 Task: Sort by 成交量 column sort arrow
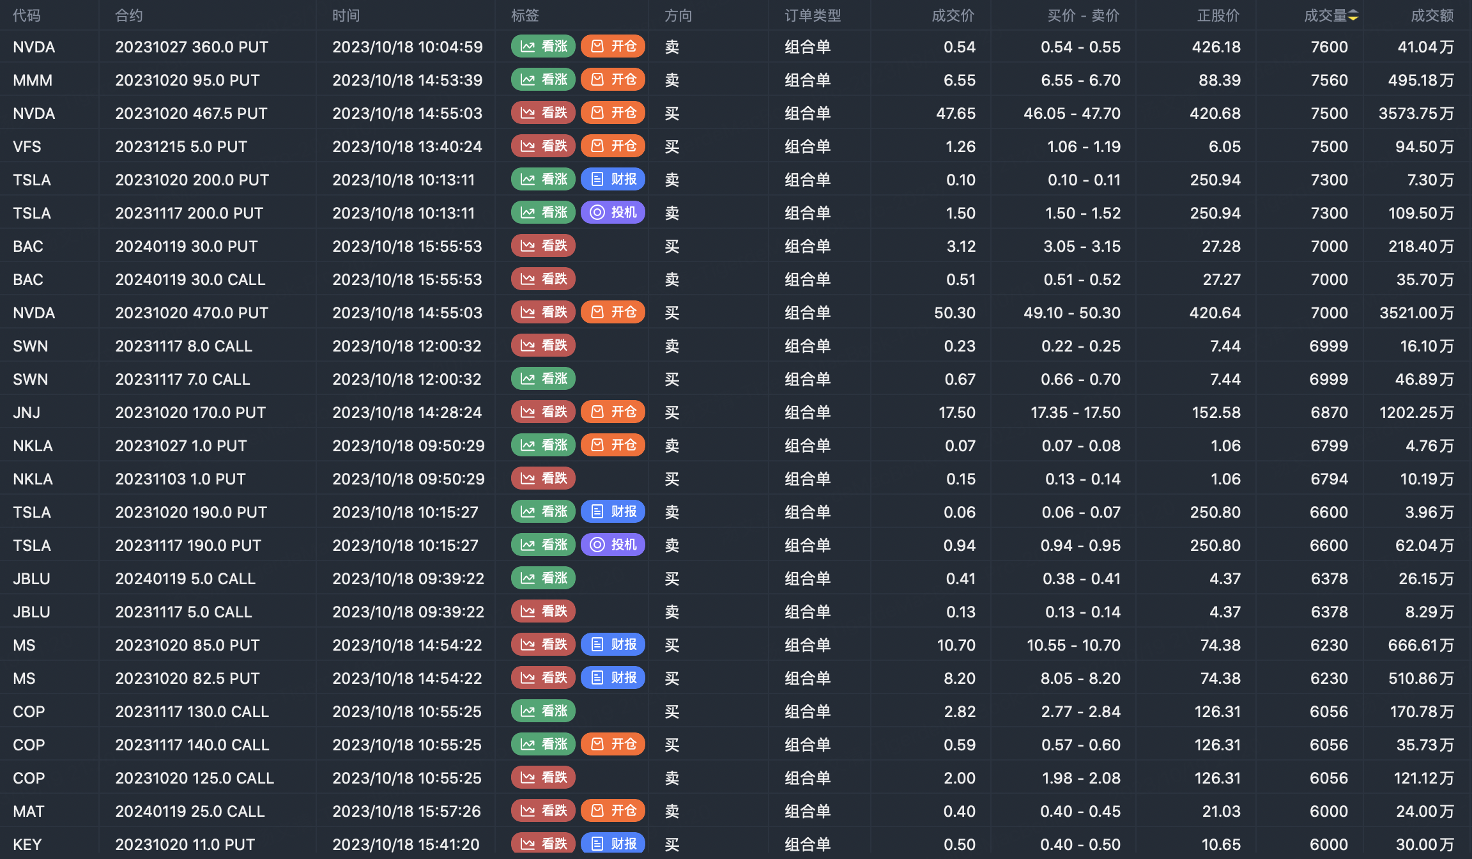(x=1353, y=16)
